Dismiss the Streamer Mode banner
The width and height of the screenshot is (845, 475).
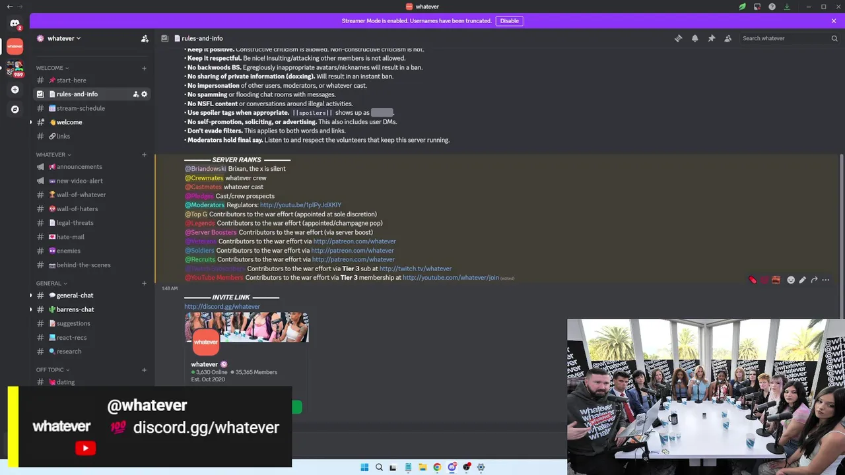(x=834, y=20)
